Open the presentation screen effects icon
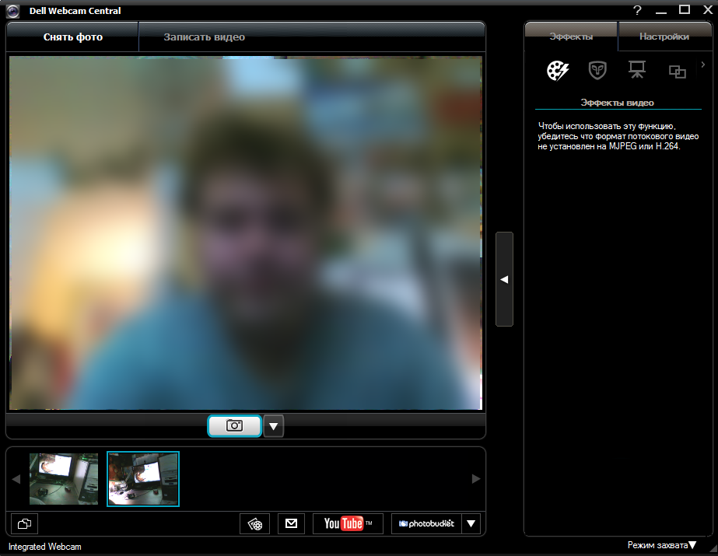 coord(637,71)
